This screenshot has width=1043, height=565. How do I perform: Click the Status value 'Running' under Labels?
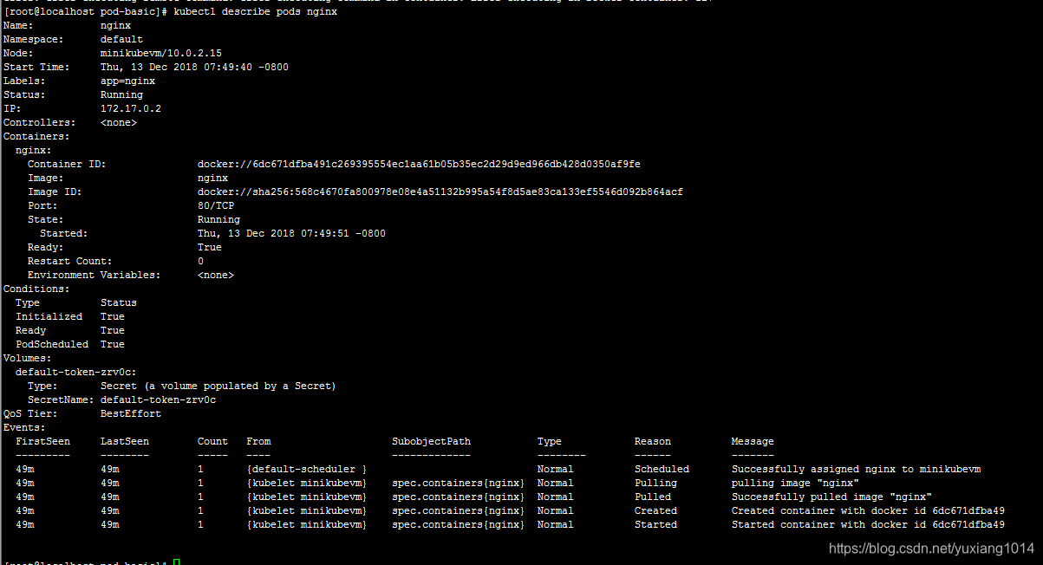[x=121, y=94]
